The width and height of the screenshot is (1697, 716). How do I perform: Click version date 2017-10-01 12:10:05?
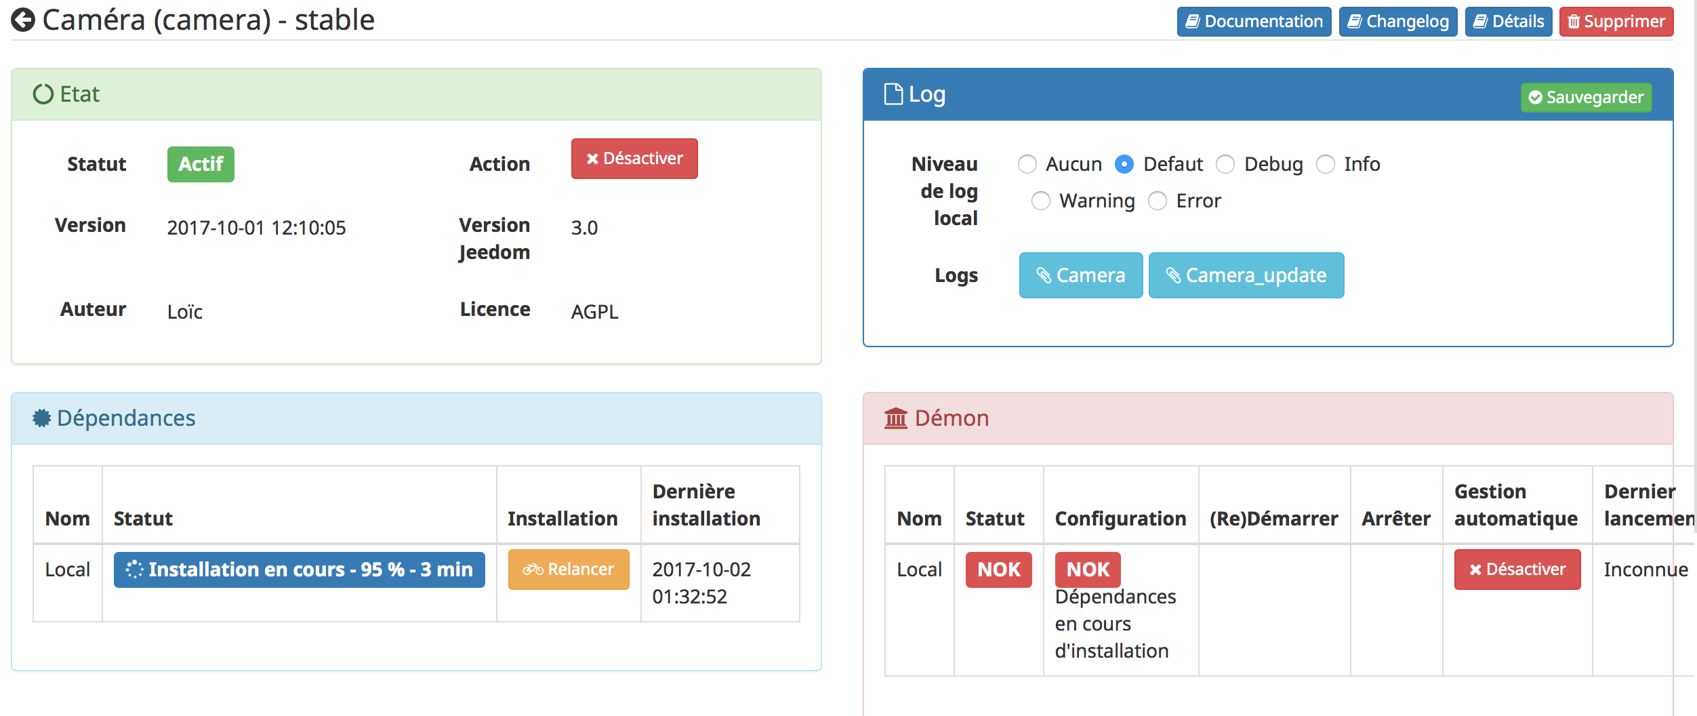coord(256,228)
